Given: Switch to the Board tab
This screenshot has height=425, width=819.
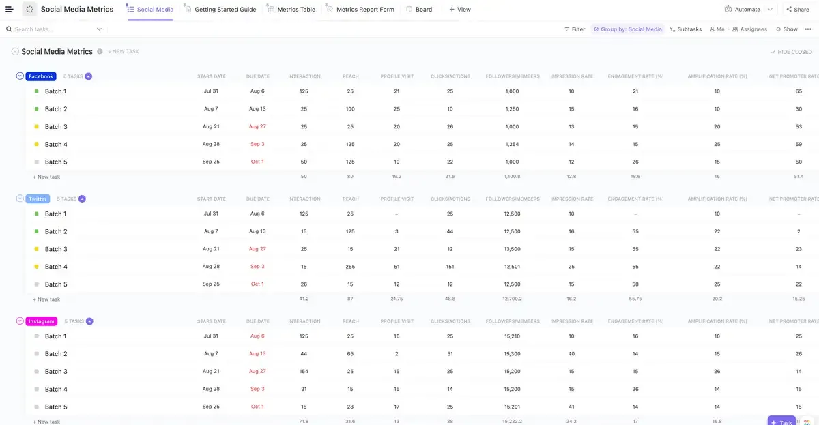Looking at the screenshot, I should (x=419, y=10).
